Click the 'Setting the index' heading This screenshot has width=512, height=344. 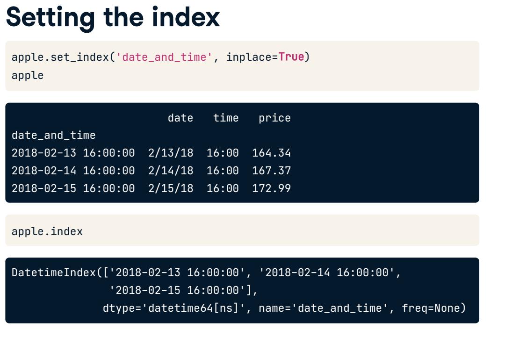(x=113, y=18)
